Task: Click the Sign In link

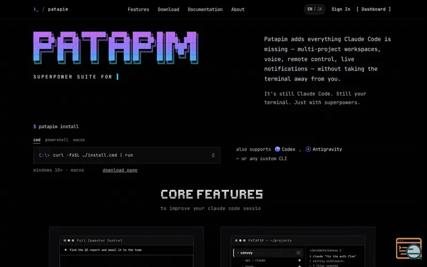Action: click(x=341, y=9)
